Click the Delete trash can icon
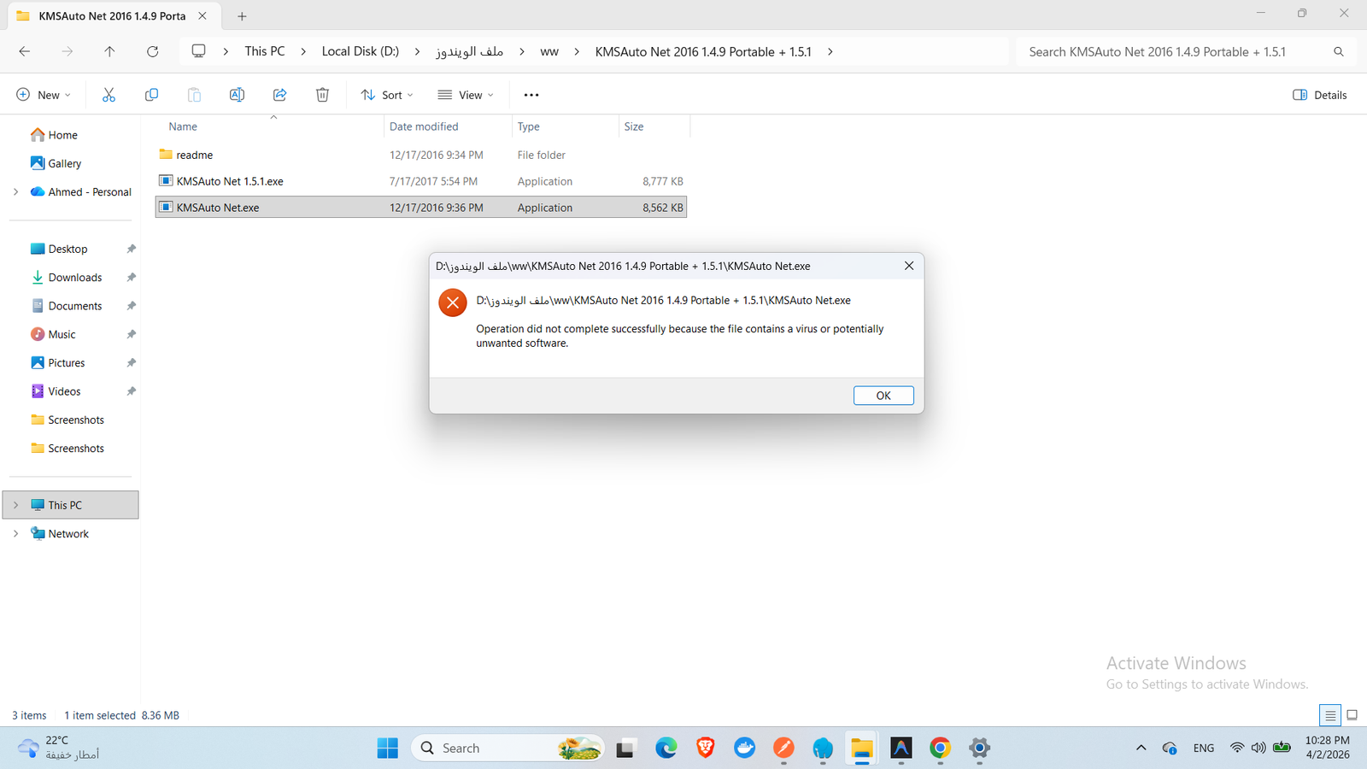Image resolution: width=1367 pixels, height=769 pixels. click(x=322, y=95)
